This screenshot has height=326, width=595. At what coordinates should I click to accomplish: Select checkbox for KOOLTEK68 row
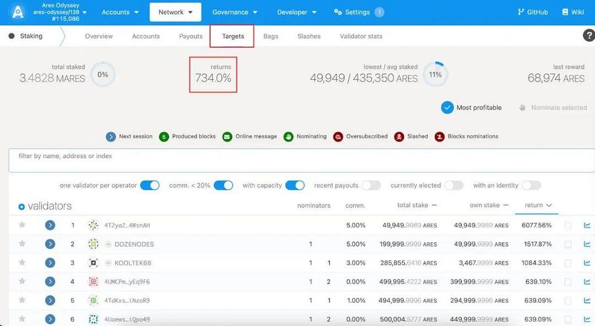(568, 263)
